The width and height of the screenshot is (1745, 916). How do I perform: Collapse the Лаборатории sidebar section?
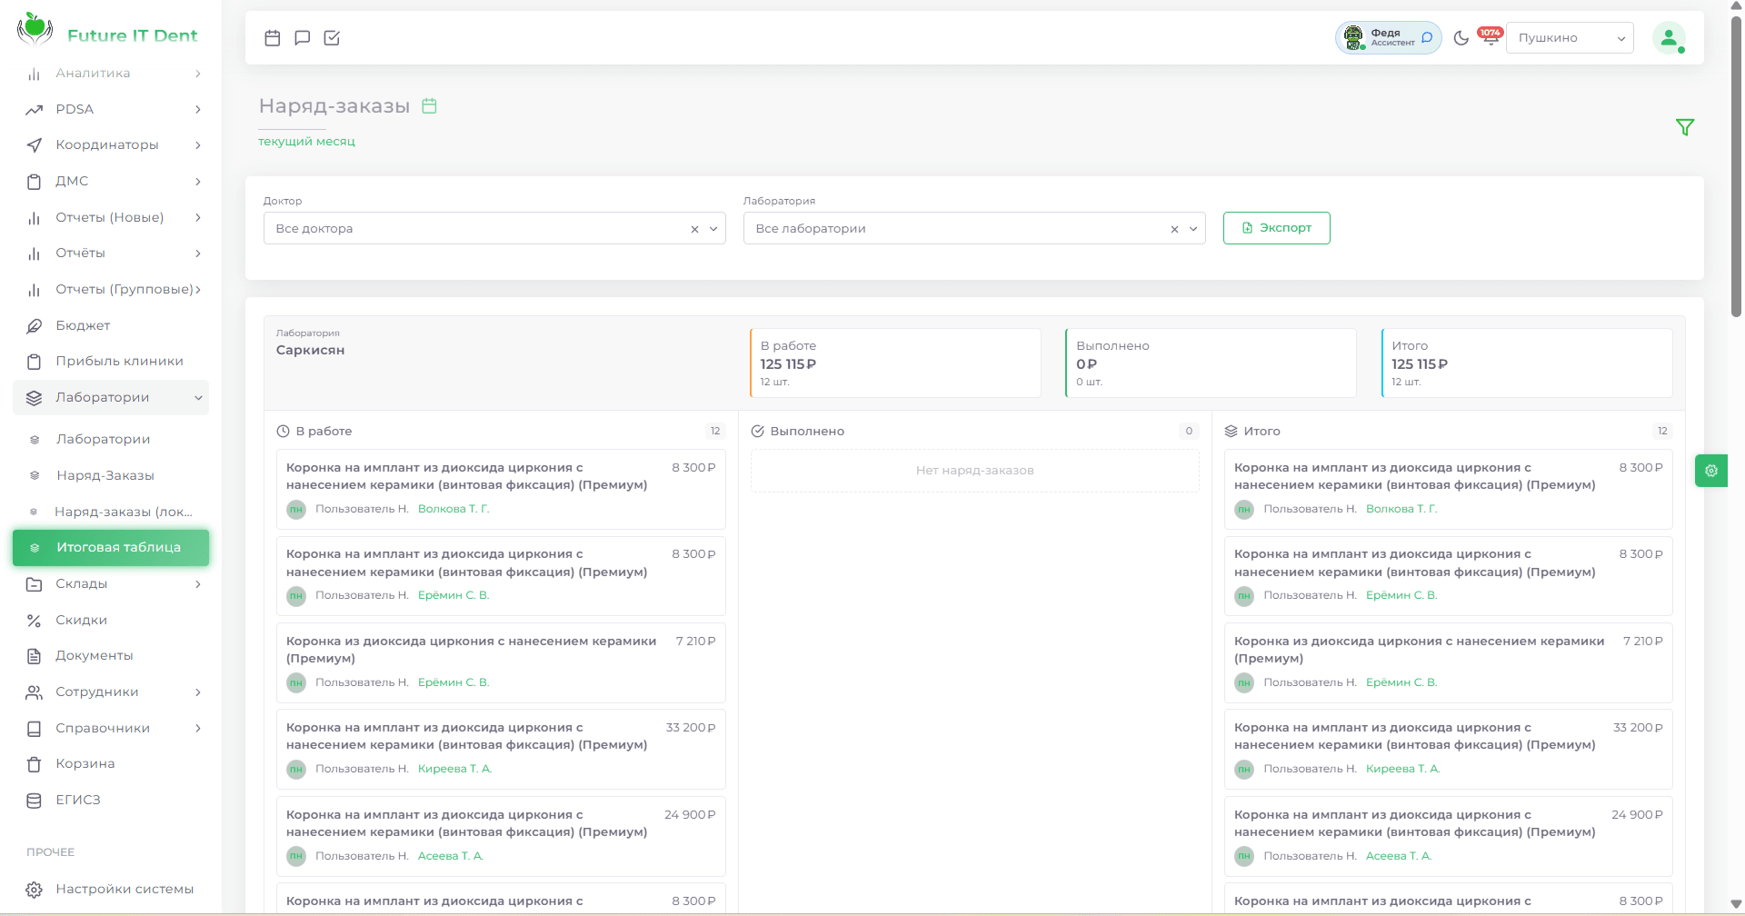(x=111, y=398)
